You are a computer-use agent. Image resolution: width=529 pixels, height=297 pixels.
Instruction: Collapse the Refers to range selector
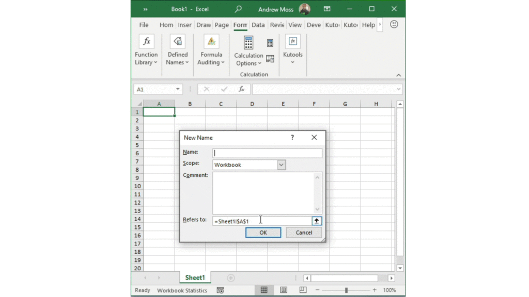pos(317,220)
